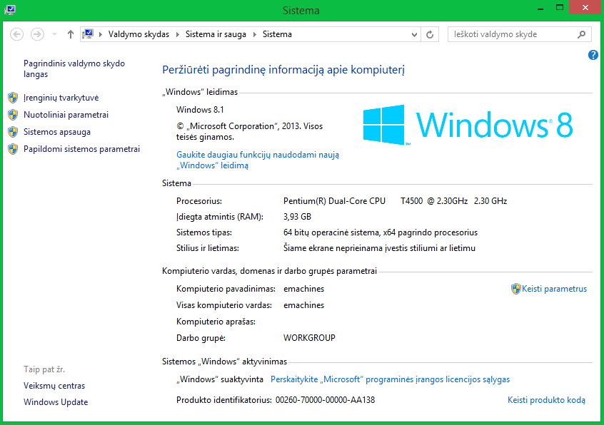Click Keisti produkto kodą link
The height and width of the screenshot is (425, 604).
point(546,400)
